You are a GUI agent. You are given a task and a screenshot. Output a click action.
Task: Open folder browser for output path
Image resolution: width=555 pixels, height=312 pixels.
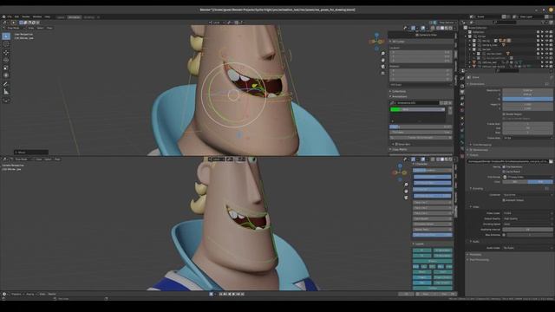[551, 161]
